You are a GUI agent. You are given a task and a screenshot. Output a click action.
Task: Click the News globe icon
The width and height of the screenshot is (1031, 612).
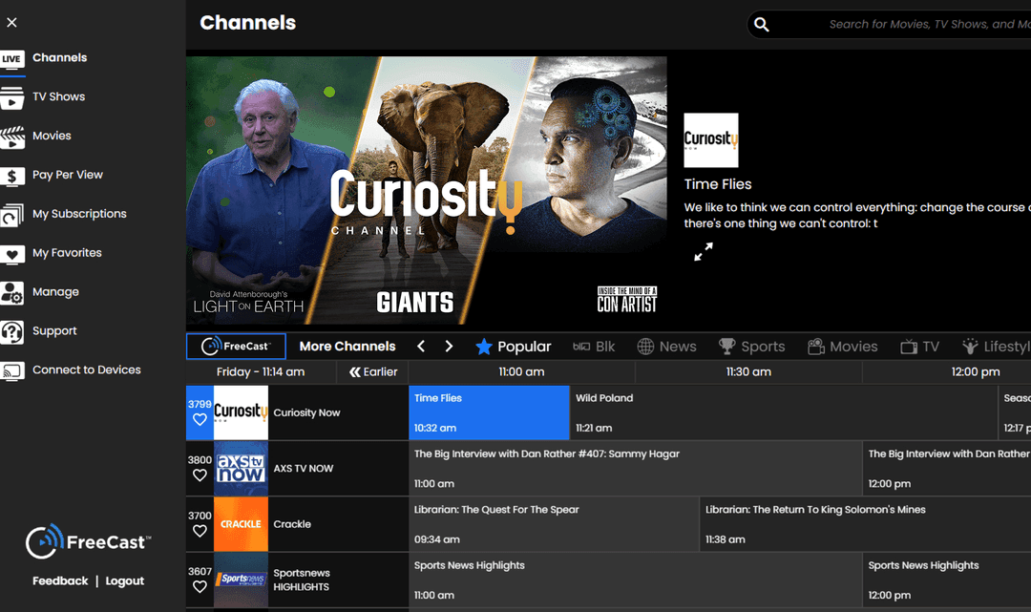(x=645, y=347)
